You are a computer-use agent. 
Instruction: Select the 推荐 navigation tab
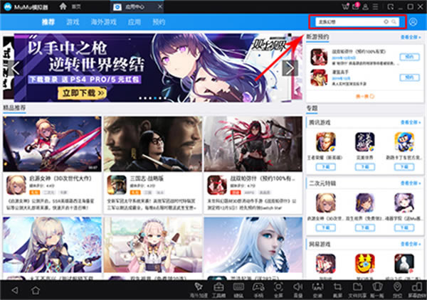coord(48,22)
